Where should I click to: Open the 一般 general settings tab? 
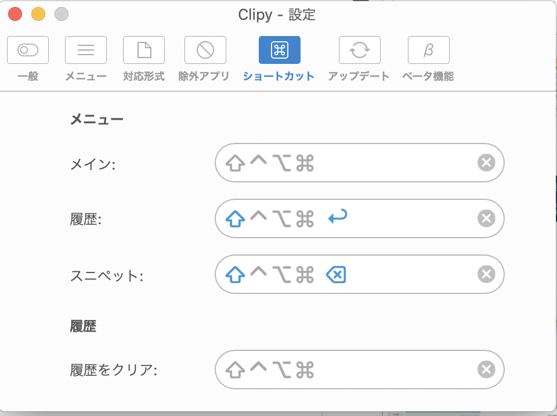pos(28,59)
